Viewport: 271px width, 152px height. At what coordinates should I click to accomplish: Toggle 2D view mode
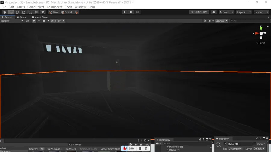[27, 21]
